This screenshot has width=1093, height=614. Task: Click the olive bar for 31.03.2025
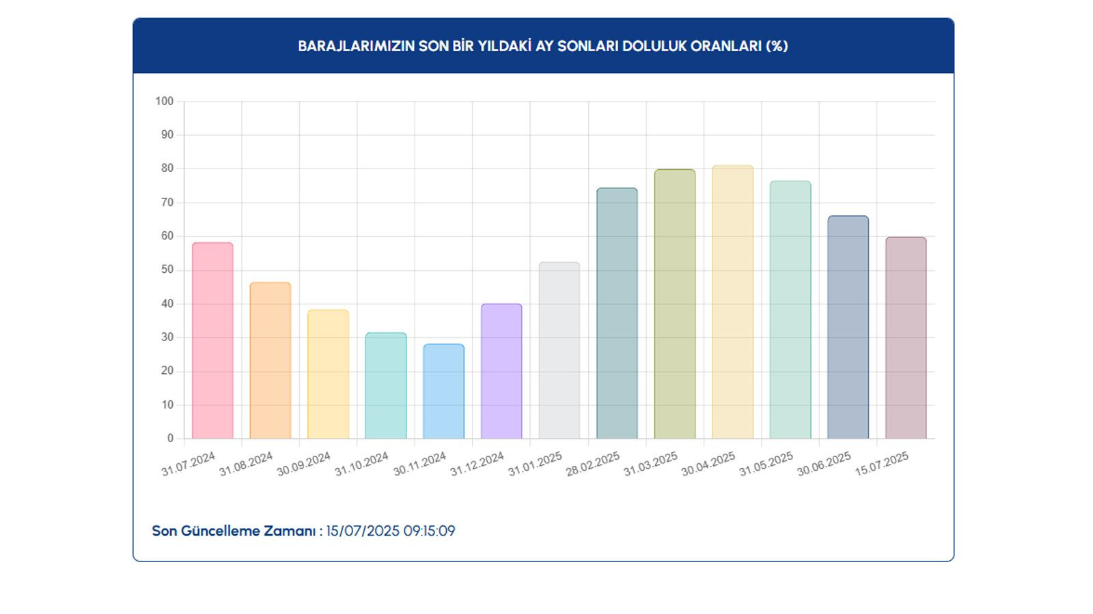tap(675, 304)
